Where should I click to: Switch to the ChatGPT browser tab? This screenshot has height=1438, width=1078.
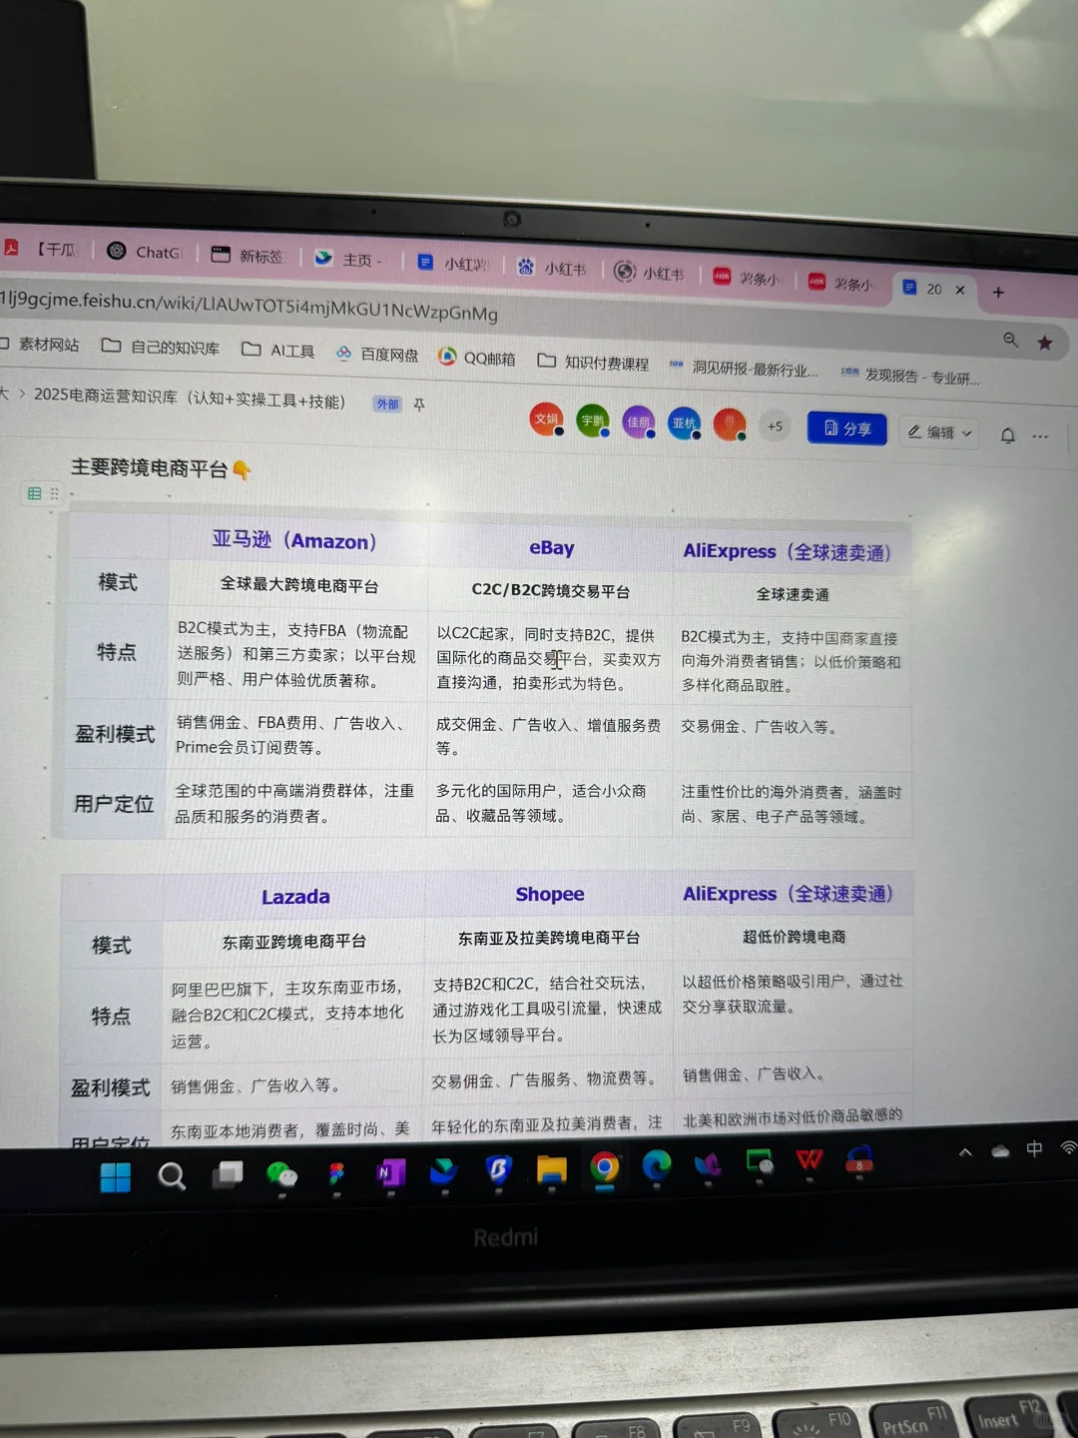[145, 252]
